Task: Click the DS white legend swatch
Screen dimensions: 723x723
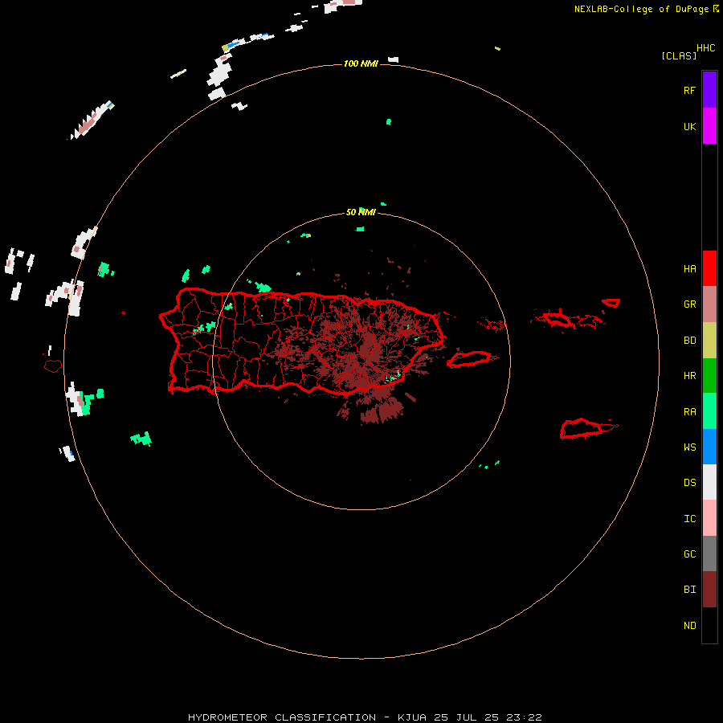Action: (x=709, y=482)
